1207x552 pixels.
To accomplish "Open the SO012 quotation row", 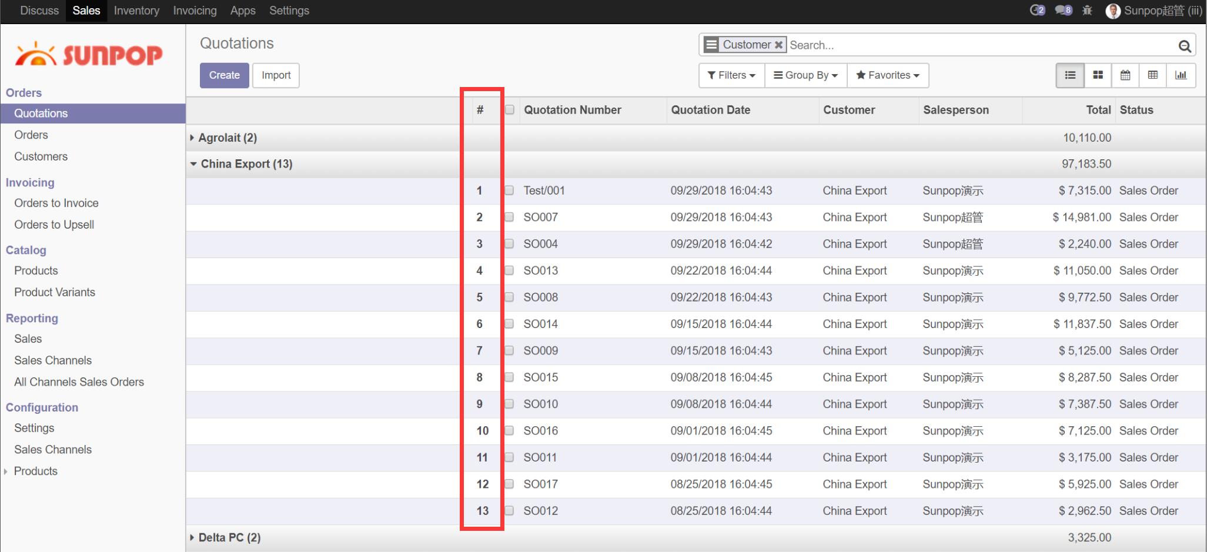I will point(696,511).
